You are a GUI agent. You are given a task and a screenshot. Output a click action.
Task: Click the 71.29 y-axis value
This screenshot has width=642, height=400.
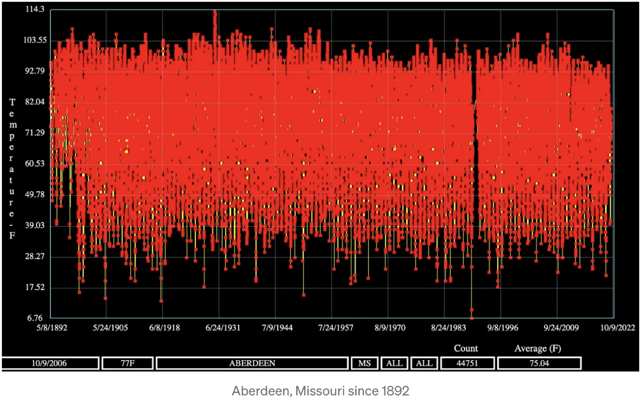pos(35,133)
